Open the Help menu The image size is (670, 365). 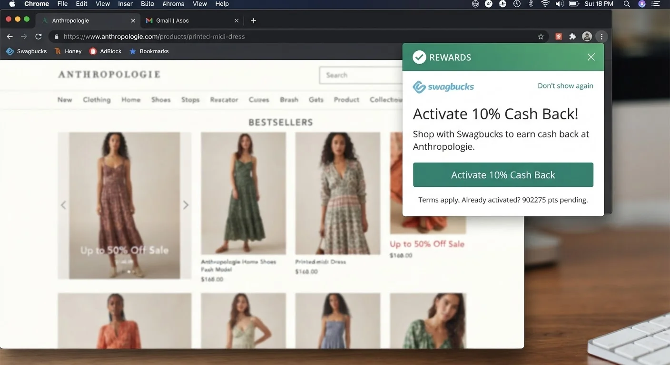(x=222, y=4)
